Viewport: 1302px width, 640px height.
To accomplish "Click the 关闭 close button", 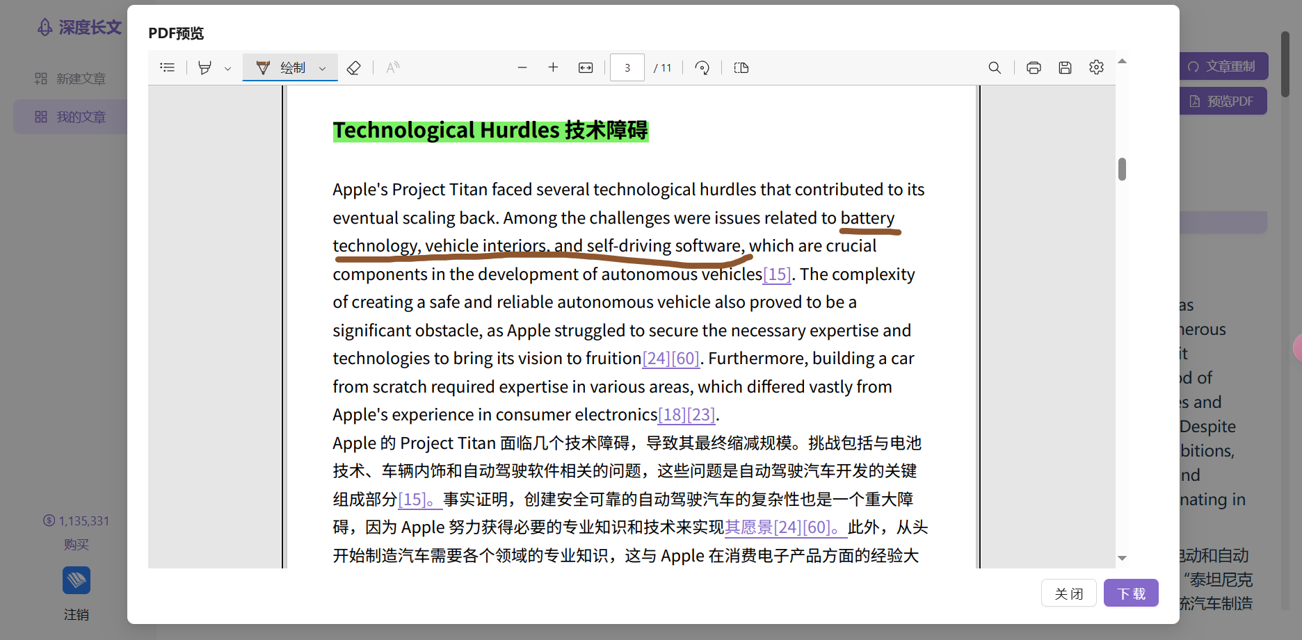I will (x=1069, y=593).
